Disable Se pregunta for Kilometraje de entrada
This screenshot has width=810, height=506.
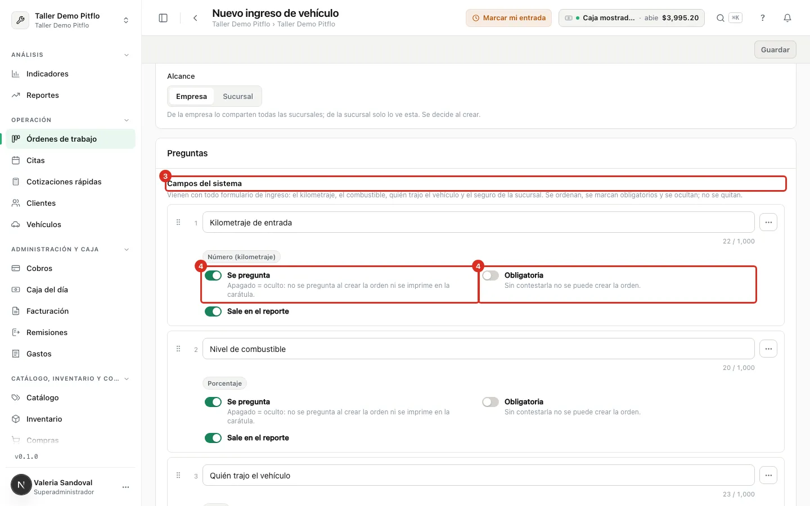pos(213,275)
